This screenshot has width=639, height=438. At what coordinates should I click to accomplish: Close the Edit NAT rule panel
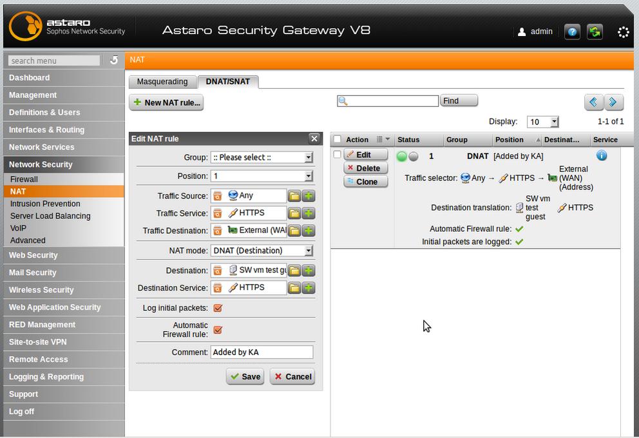314,138
